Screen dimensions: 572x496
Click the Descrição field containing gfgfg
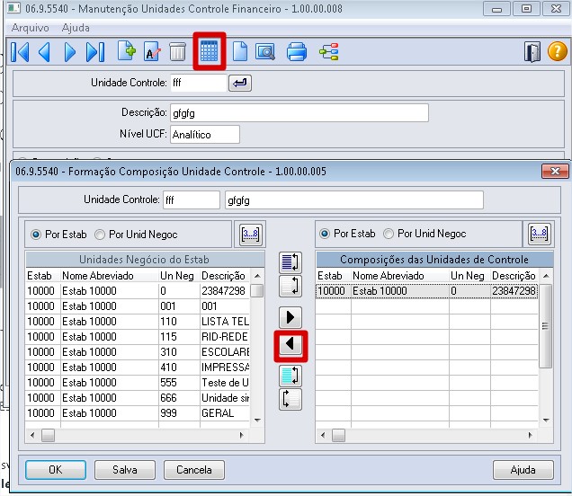click(299, 113)
